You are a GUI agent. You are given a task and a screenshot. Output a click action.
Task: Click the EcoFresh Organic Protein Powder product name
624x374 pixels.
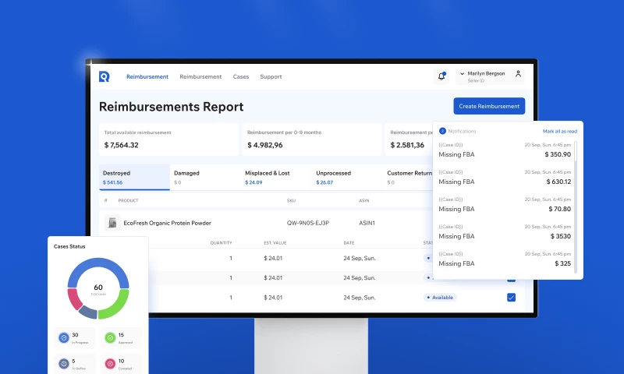[x=167, y=223]
